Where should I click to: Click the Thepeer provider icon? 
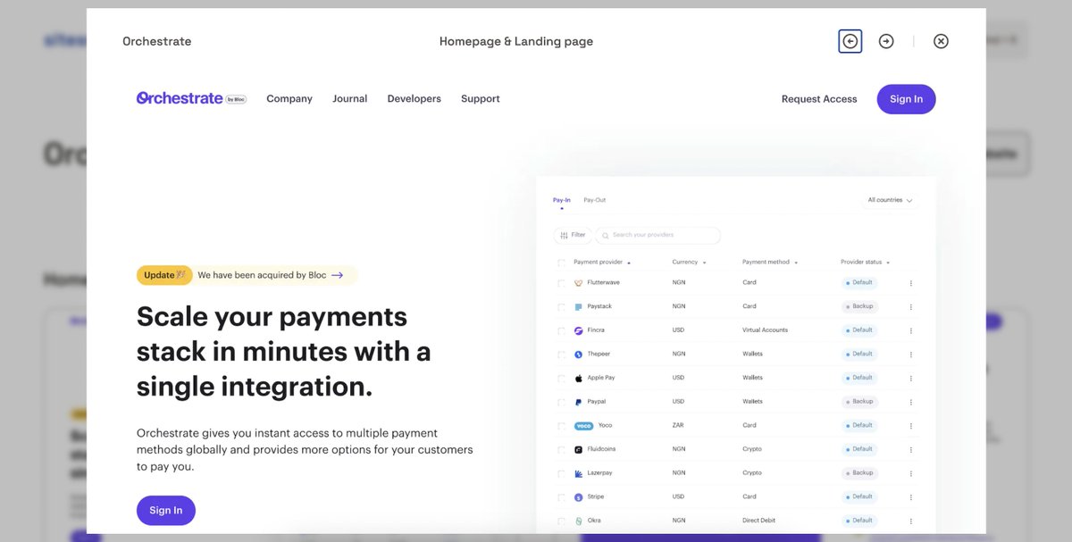(x=579, y=354)
